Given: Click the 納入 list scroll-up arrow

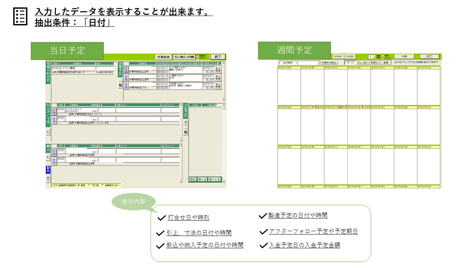Looking at the screenshot, I should [181, 146].
